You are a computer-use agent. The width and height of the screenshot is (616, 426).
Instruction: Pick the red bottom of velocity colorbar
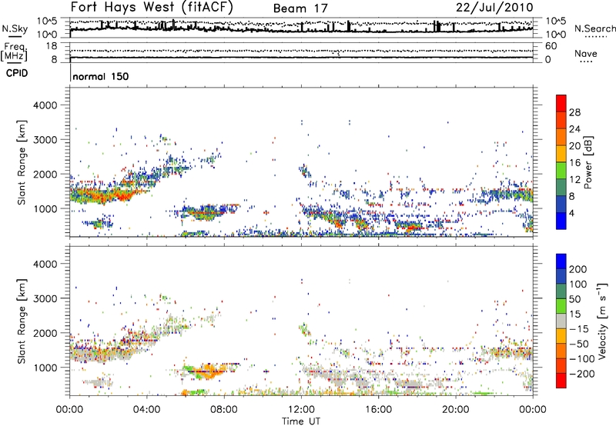[x=561, y=381]
